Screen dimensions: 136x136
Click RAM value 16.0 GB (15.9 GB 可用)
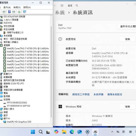pyautogui.click(x=104, y=61)
